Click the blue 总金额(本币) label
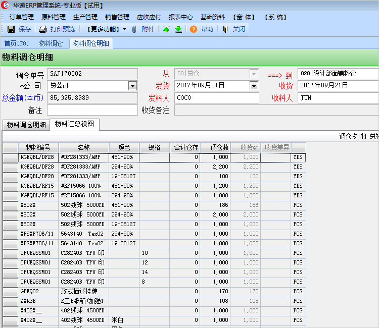This screenshot has height=328, width=379. pyautogui.click(x=22, y=98)
